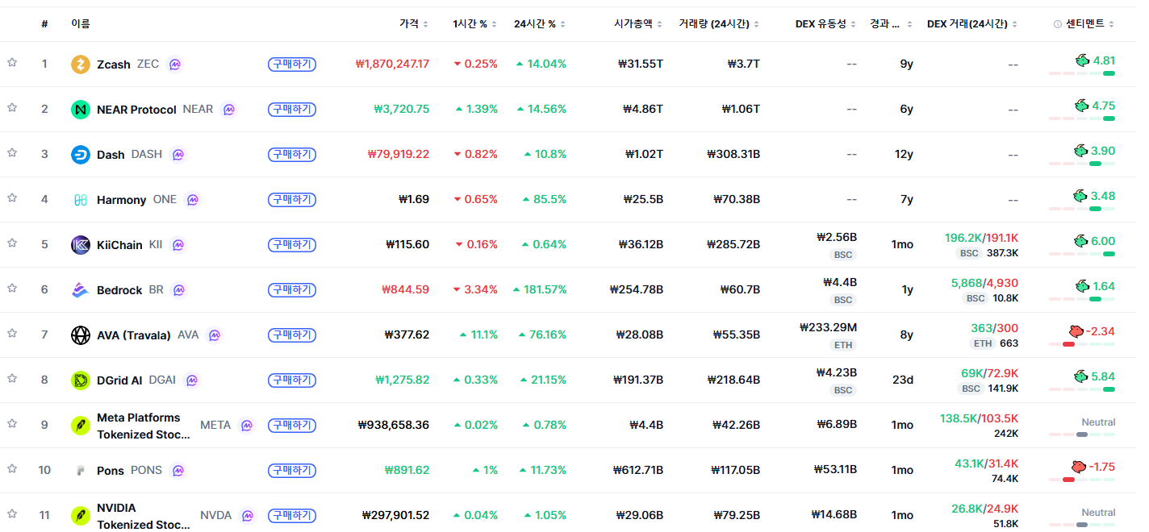
Task: Click the sentiment gauge bar for KiiChain
Action: point(1082,254)
